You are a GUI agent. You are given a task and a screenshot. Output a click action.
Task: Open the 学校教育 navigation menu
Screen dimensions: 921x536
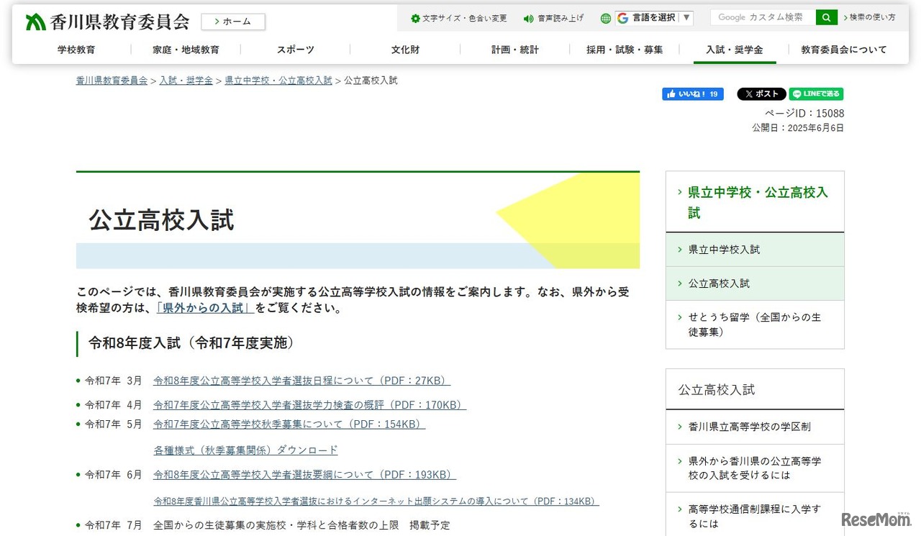click(76, 50)
